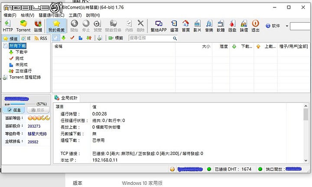Sort task list by 大小 column
The height and width of the screenshot is (187, 312).
(194, 46)
